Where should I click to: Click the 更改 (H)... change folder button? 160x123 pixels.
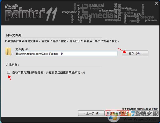coord(135,53)
